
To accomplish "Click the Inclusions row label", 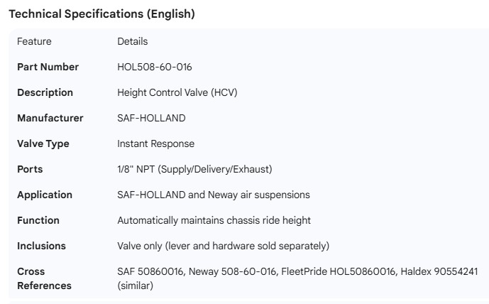I will point(41,246).
